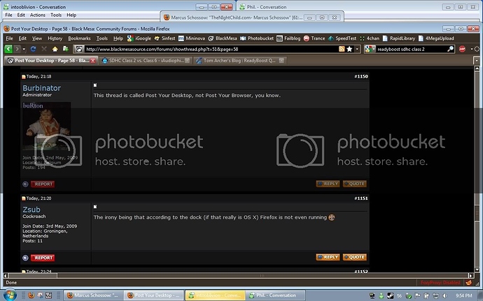Open the Tools menu in Firefox
The image size is (483, 301).
pos(102,38)
